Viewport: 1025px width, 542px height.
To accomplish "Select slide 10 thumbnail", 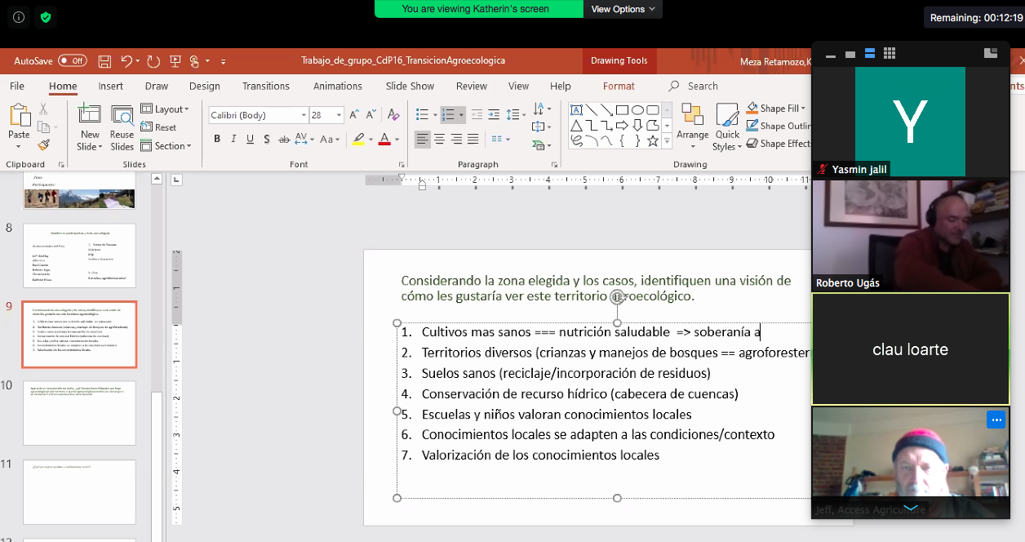I will 79,412.
